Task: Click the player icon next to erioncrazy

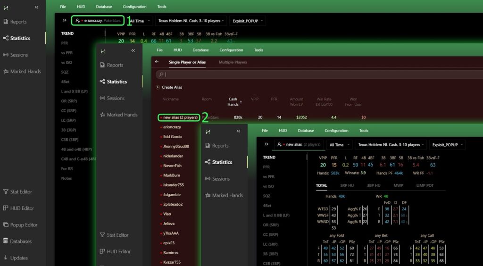Action: pos(77,21)
